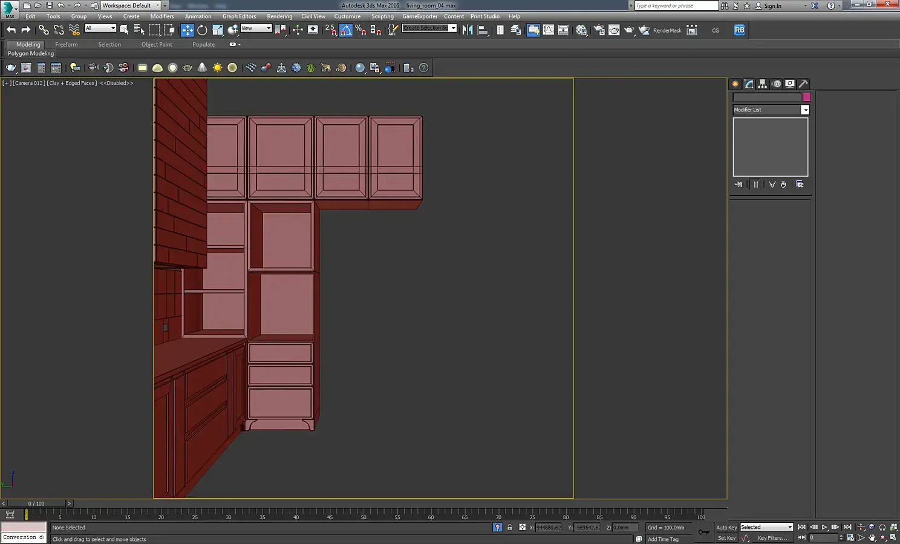Viewport: 900px width, 544px height.
Task: Select the Select and Move tool
Action: pos(187,30)
